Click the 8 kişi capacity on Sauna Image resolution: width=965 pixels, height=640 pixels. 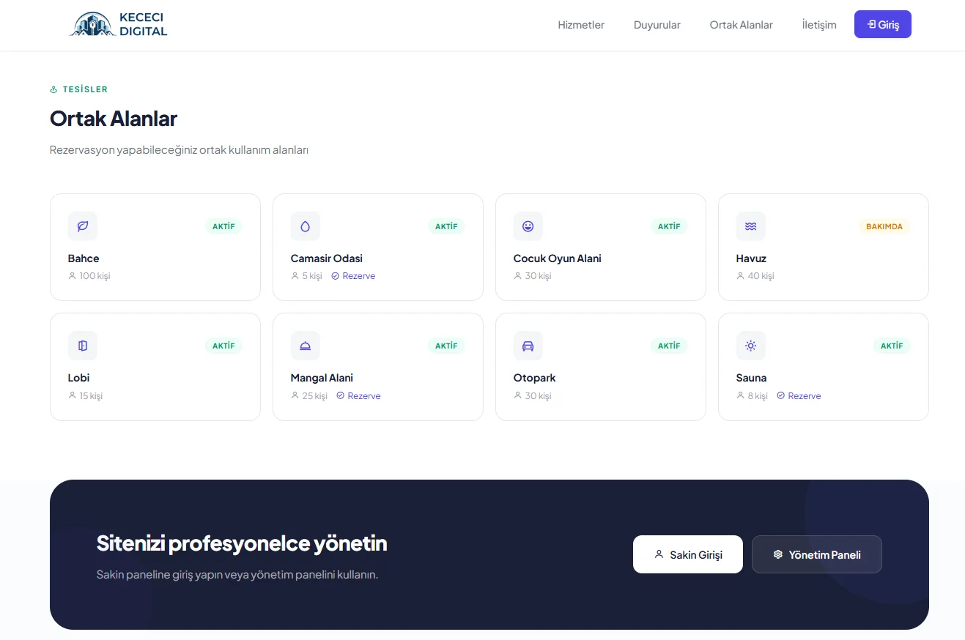pos(753,396)
